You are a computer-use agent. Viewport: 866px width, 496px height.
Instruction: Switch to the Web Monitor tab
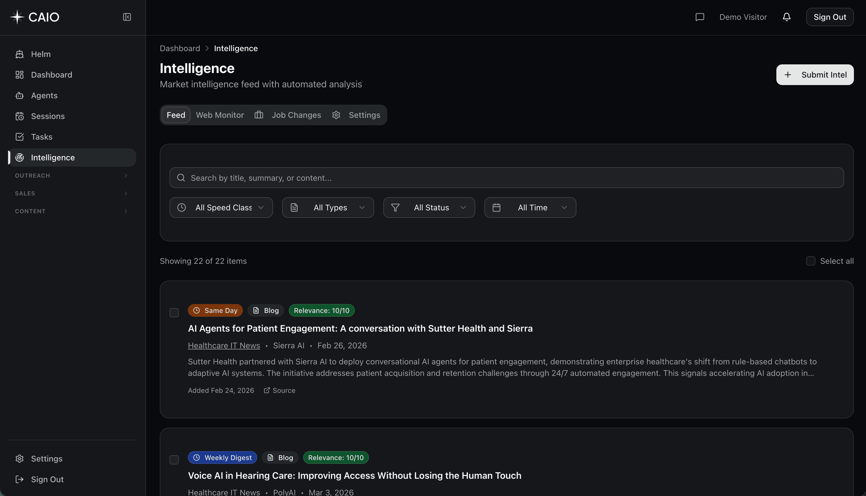click(x=220, y=115)
